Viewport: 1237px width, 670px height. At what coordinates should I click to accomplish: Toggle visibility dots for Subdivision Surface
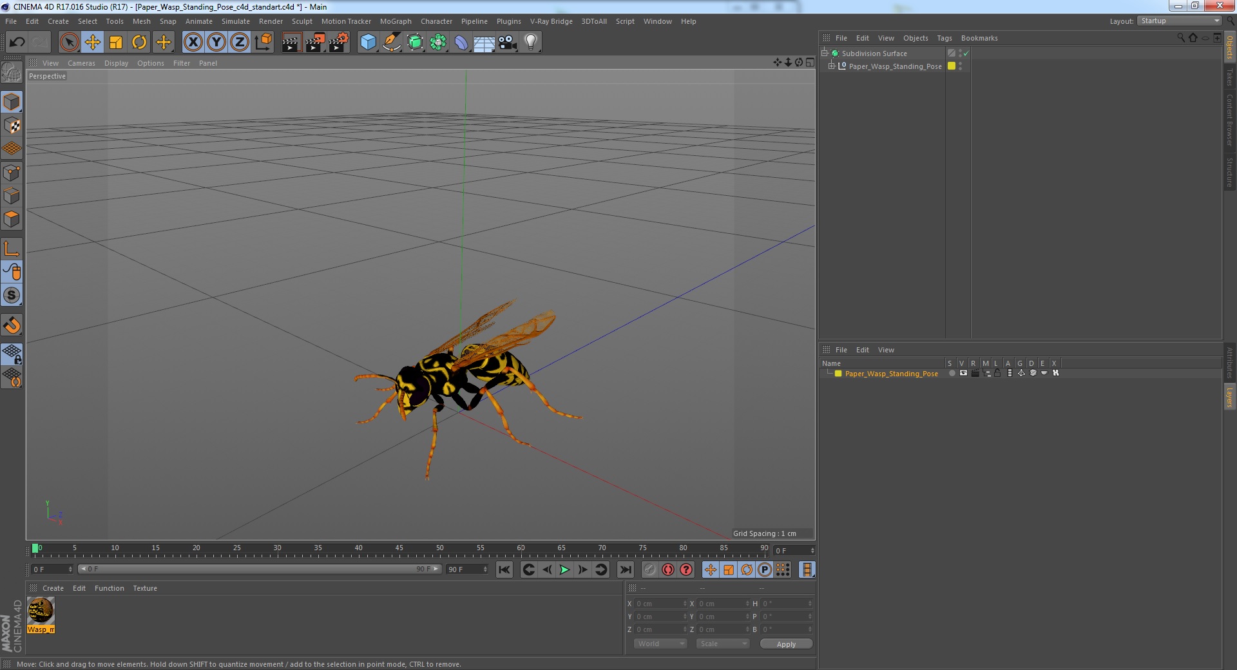(960, 53)
